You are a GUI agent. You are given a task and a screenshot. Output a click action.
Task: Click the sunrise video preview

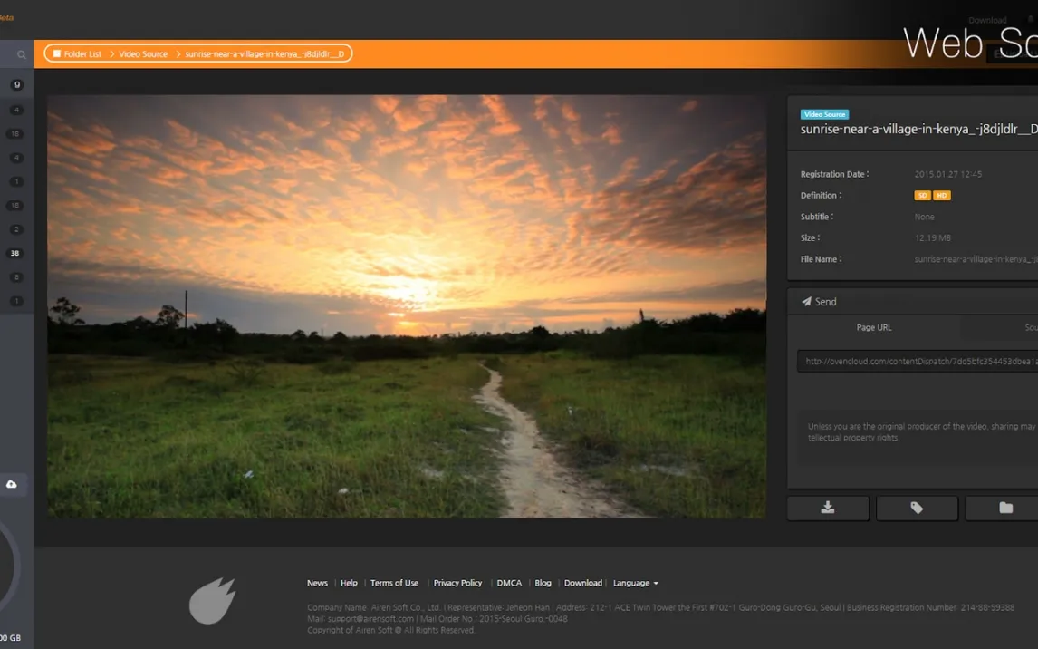(x=407, y=306)
